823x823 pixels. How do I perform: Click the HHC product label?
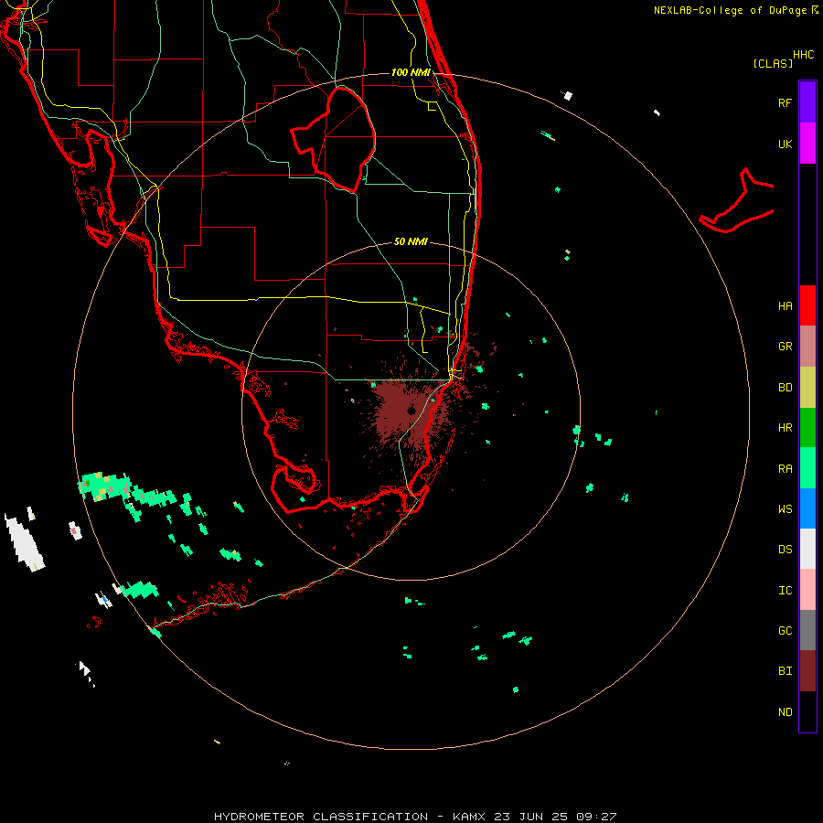(803, 55)
